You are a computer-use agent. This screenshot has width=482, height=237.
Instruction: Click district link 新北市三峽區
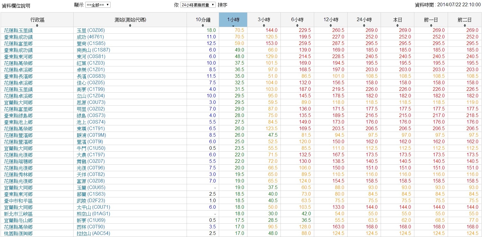tap(18, 214)
